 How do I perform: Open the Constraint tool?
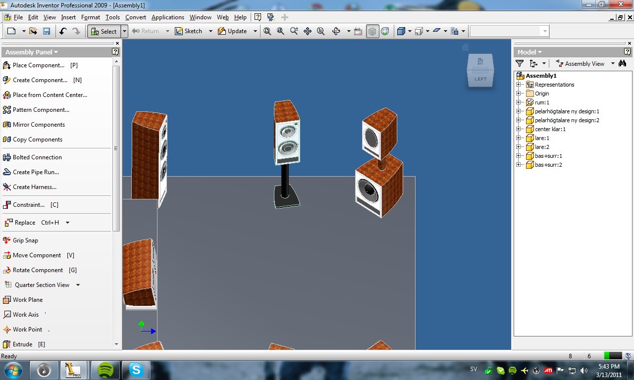[x=31, y=205]
